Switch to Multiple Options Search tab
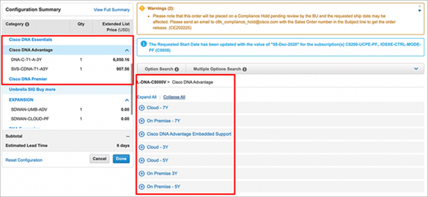This screenshot has width=428, height=197. tap(220, 69)
